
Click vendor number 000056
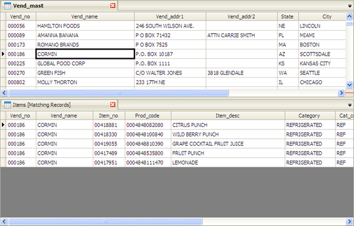coord(21,26)
